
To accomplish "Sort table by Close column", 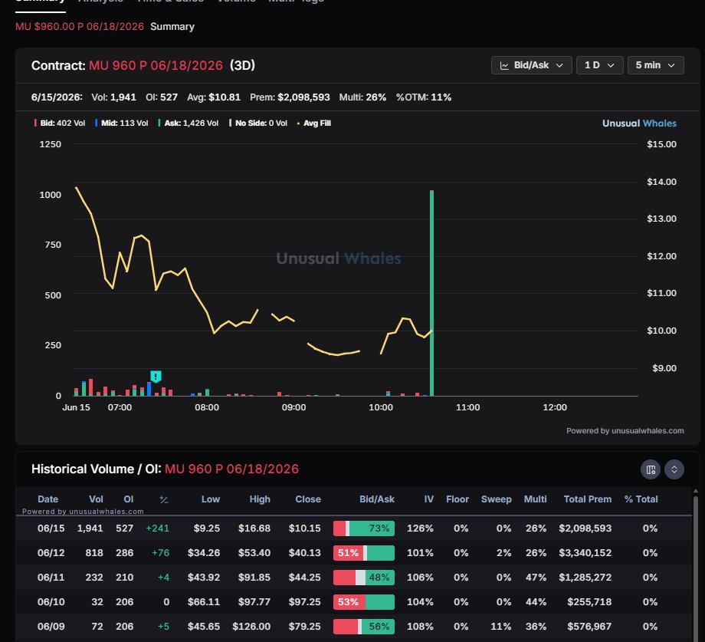I will coord(308,499).
